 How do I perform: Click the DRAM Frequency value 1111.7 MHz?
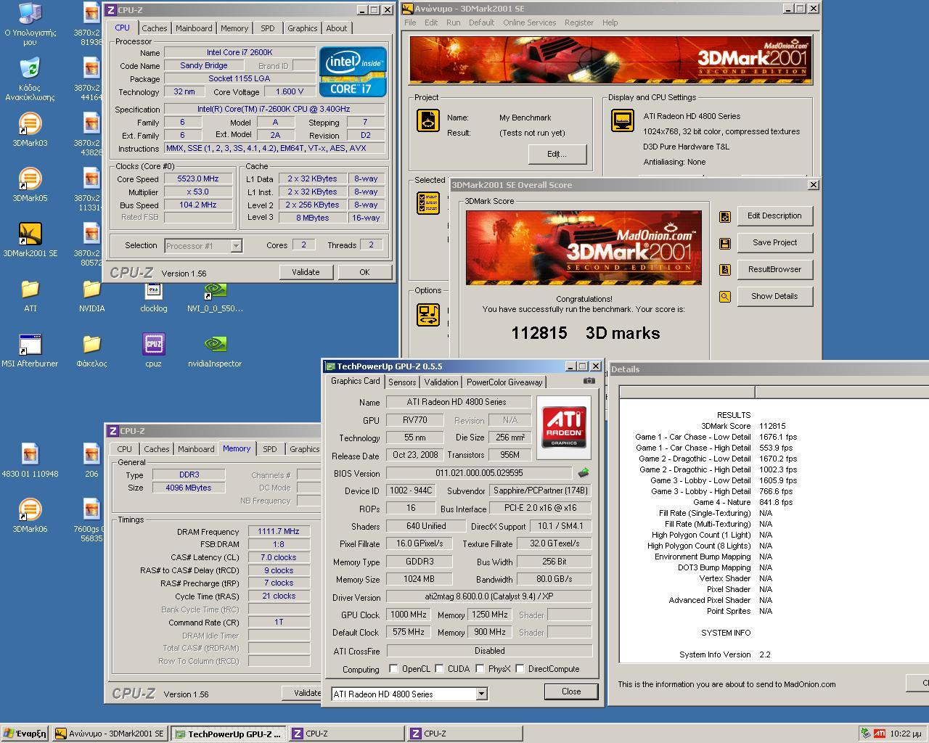(x=279, y=532)
